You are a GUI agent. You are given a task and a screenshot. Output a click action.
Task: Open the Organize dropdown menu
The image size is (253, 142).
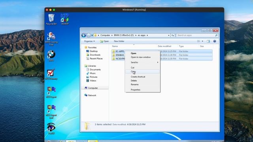[89, 41]
